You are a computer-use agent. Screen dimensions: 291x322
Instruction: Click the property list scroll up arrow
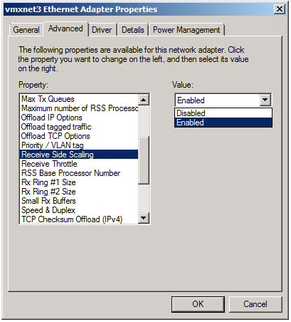(x=144, y=100)
